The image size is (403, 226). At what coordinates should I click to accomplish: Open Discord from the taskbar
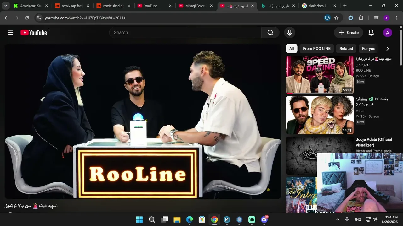click(x=264, y=219)
